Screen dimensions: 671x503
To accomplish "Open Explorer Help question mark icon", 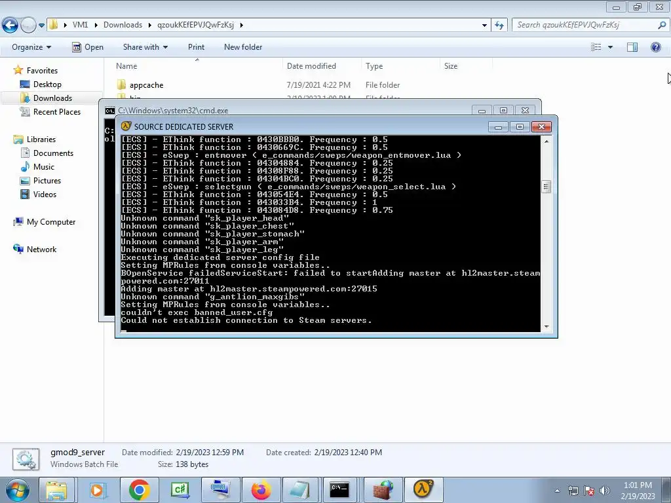I will click(655, 47).
